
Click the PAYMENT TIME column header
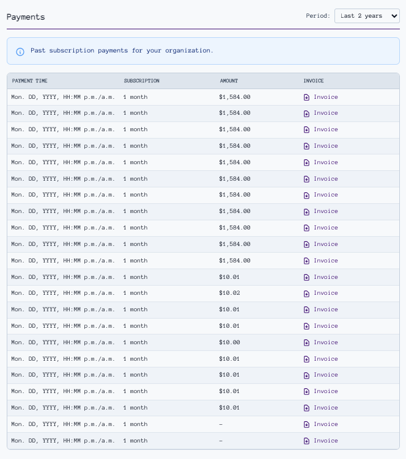click(29, 81)
